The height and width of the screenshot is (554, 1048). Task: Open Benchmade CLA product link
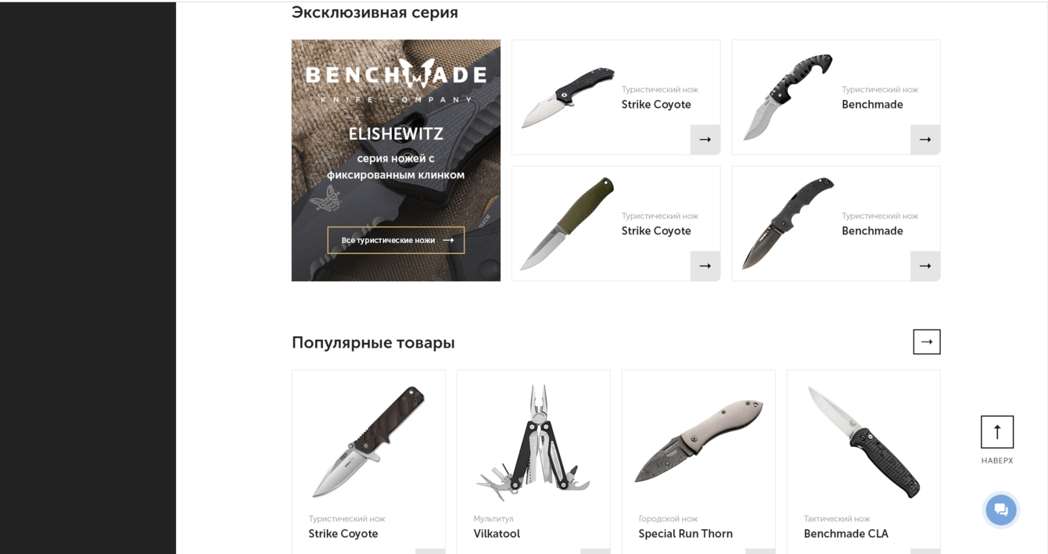coord(845,534)
